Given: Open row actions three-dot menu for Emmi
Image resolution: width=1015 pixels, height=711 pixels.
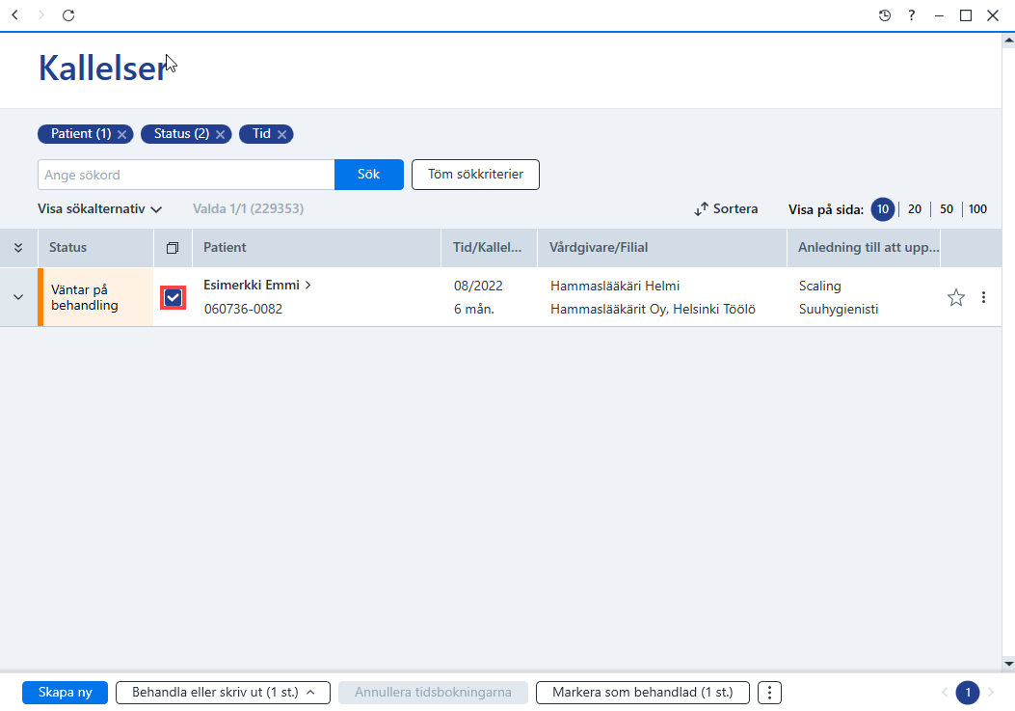Looking at the screenshot, I should pos(983,297).
